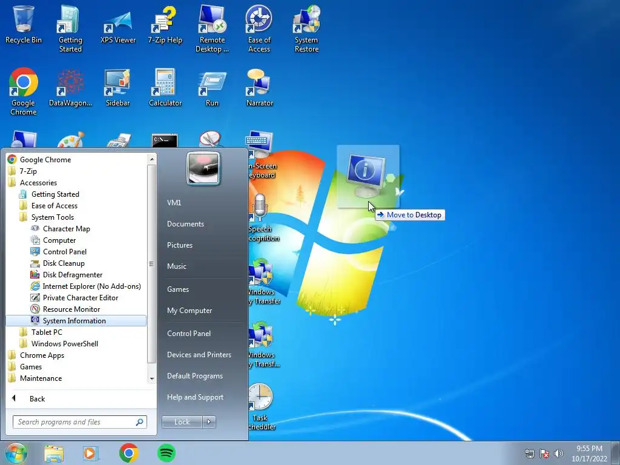This screenshot has width=620, height=465.
Task: Open Character Map from System Tools
Action: tap(67, 228)
